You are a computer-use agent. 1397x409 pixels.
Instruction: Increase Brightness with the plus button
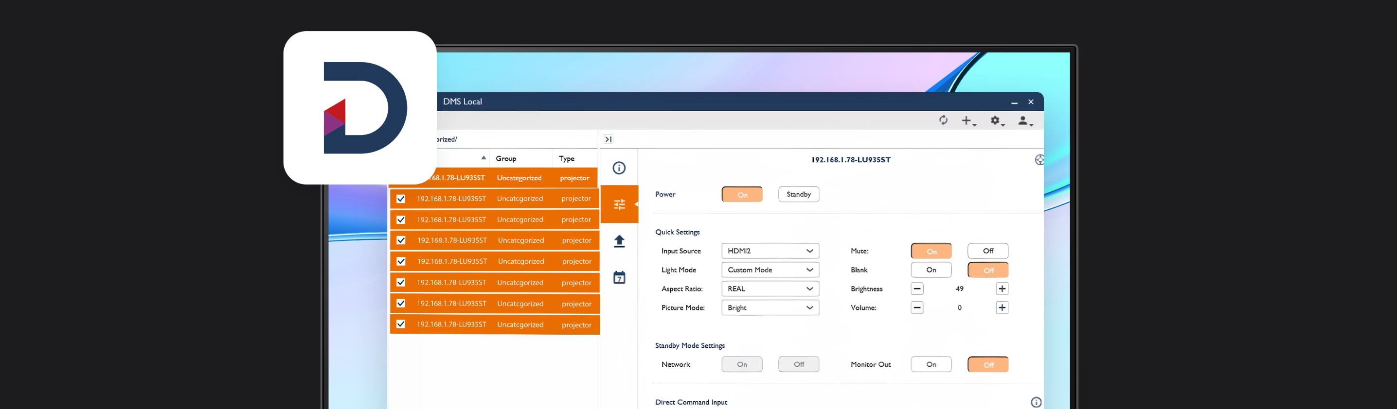1002,289
